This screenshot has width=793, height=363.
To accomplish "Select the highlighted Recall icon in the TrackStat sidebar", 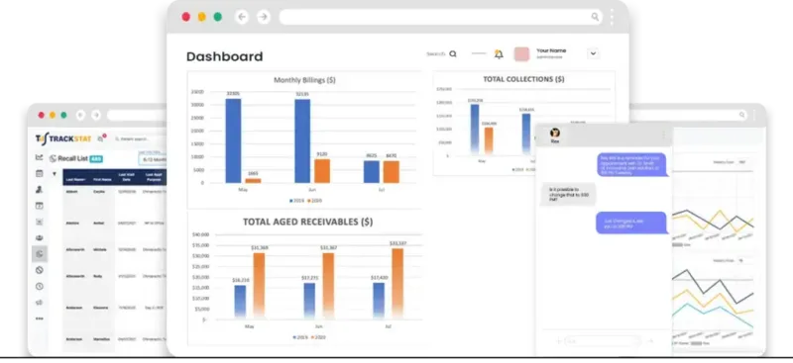I will [40, 253].
